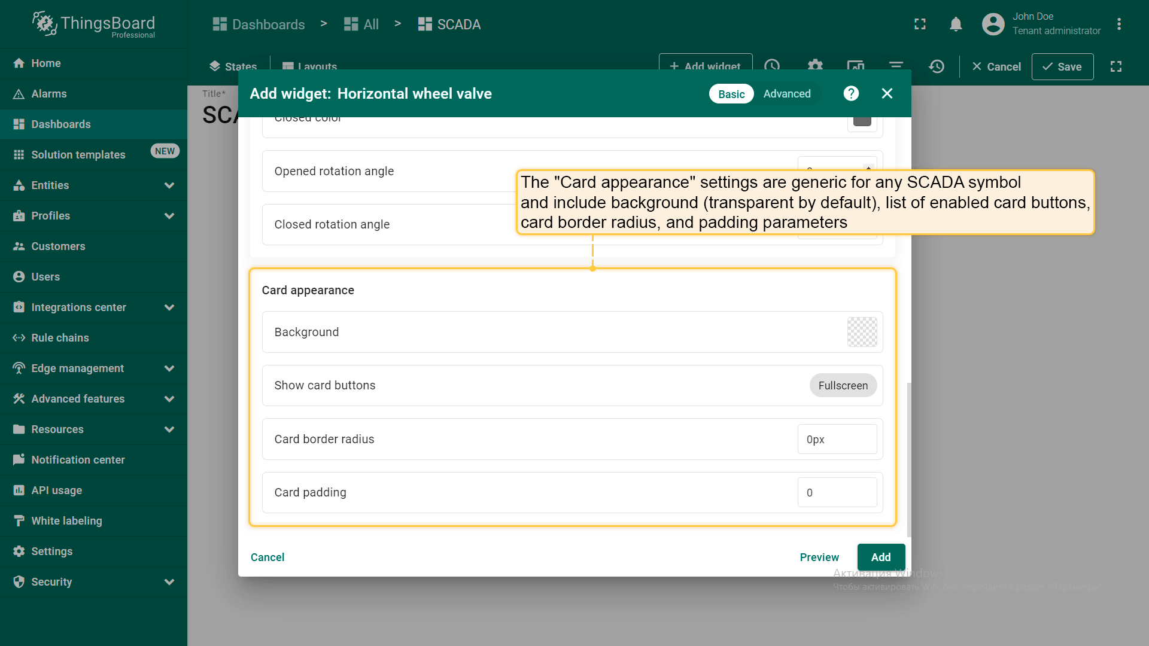The image size is (1149, 646).
Task: Click the Preview button
Action: (819, 557)
